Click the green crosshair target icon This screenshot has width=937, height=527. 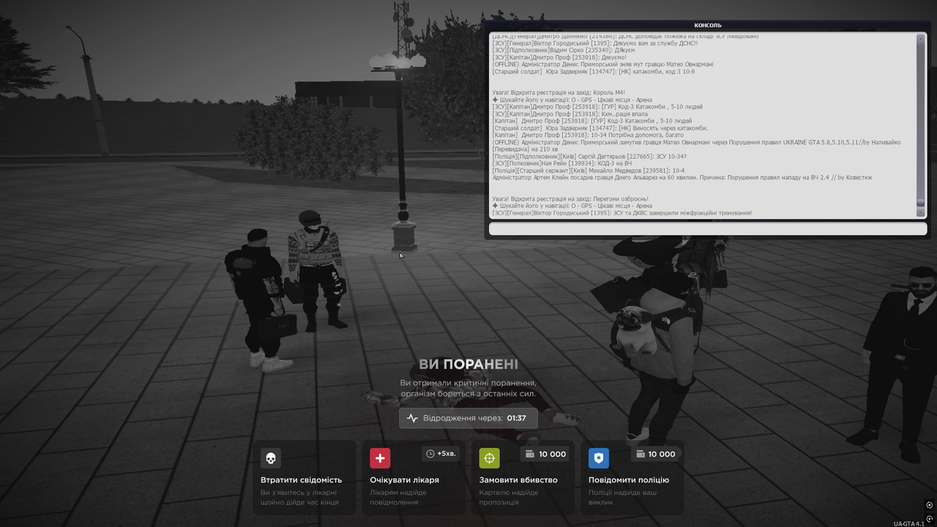click(489, 458)
